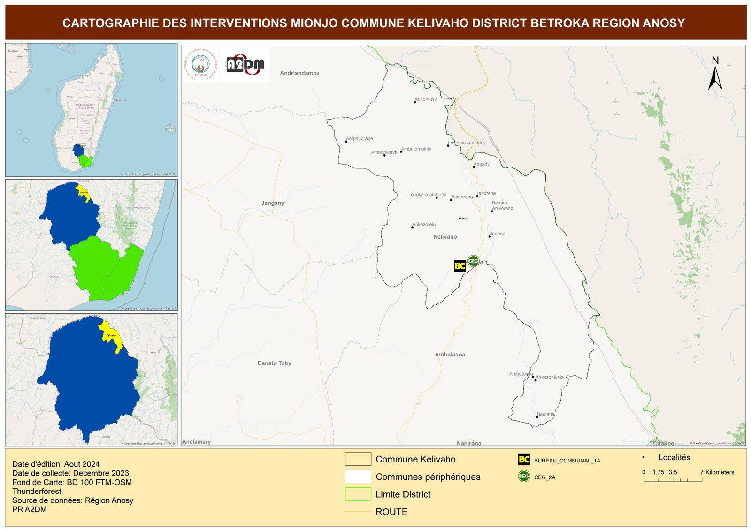751x530 pixels.
Task: Click the CEG_2A legend label
Action: pos(544,477)
